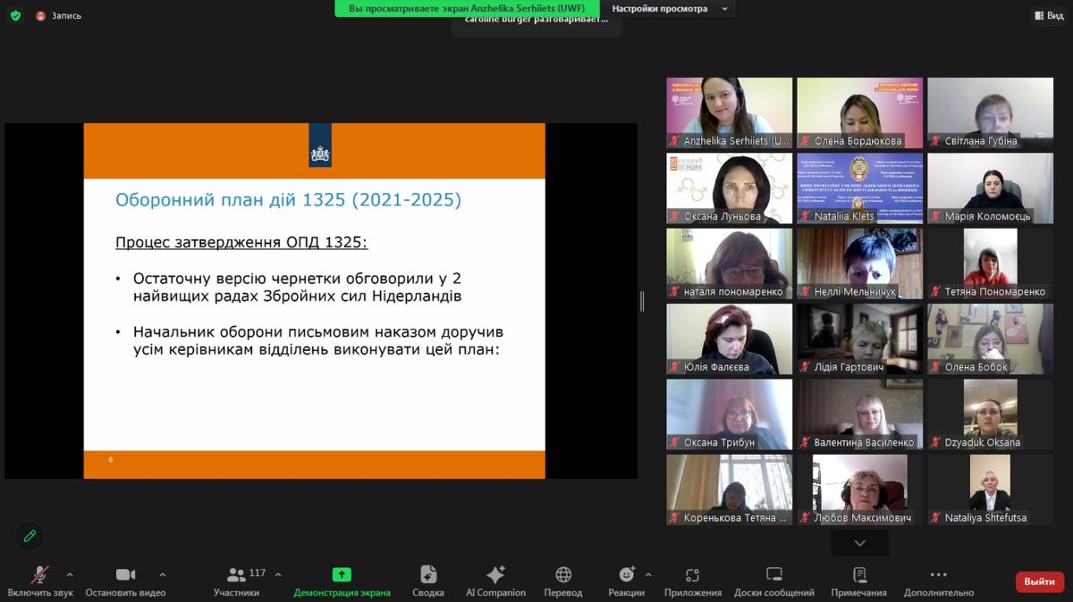Click muted mic icon beside Марія Коломоєць
This screenshot has width=1073, height=602.
click(x=936, y=216)
